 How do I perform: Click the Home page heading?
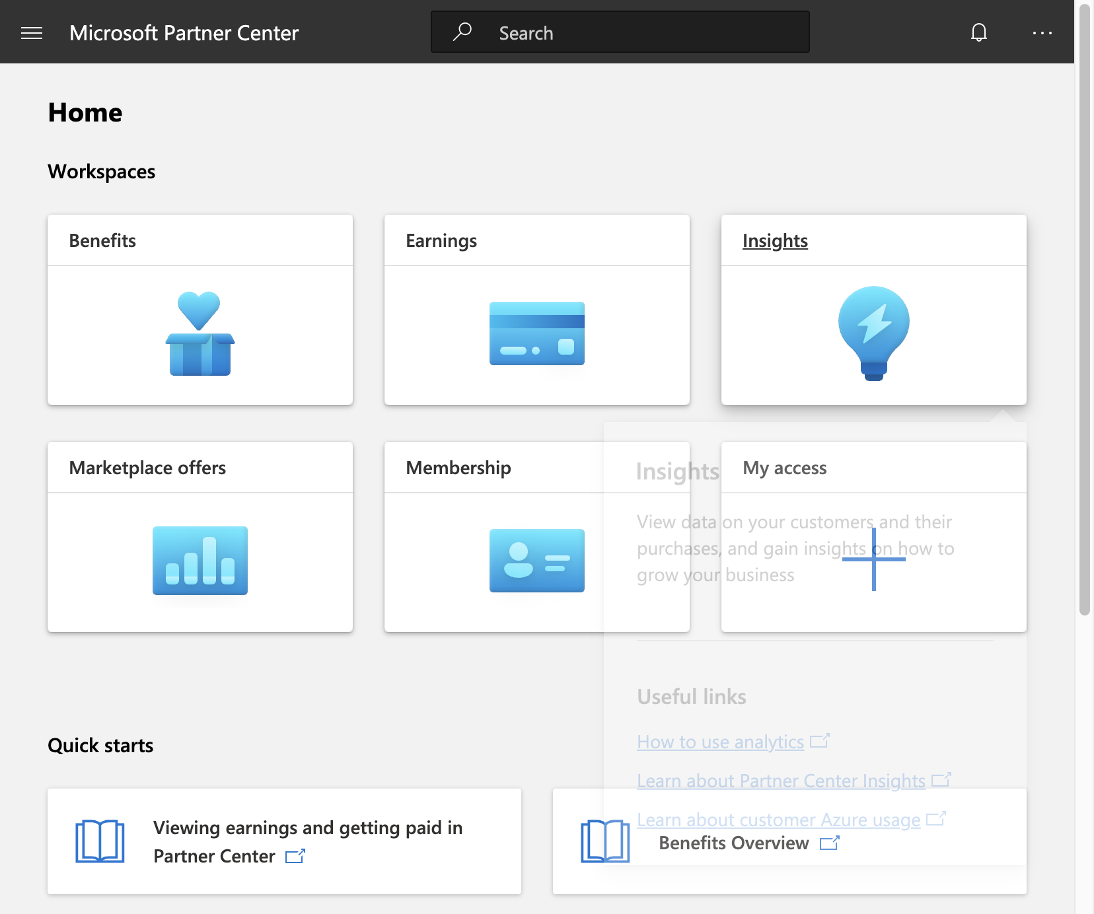85,112
